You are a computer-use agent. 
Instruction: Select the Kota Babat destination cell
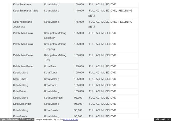(x=51, y=85)
